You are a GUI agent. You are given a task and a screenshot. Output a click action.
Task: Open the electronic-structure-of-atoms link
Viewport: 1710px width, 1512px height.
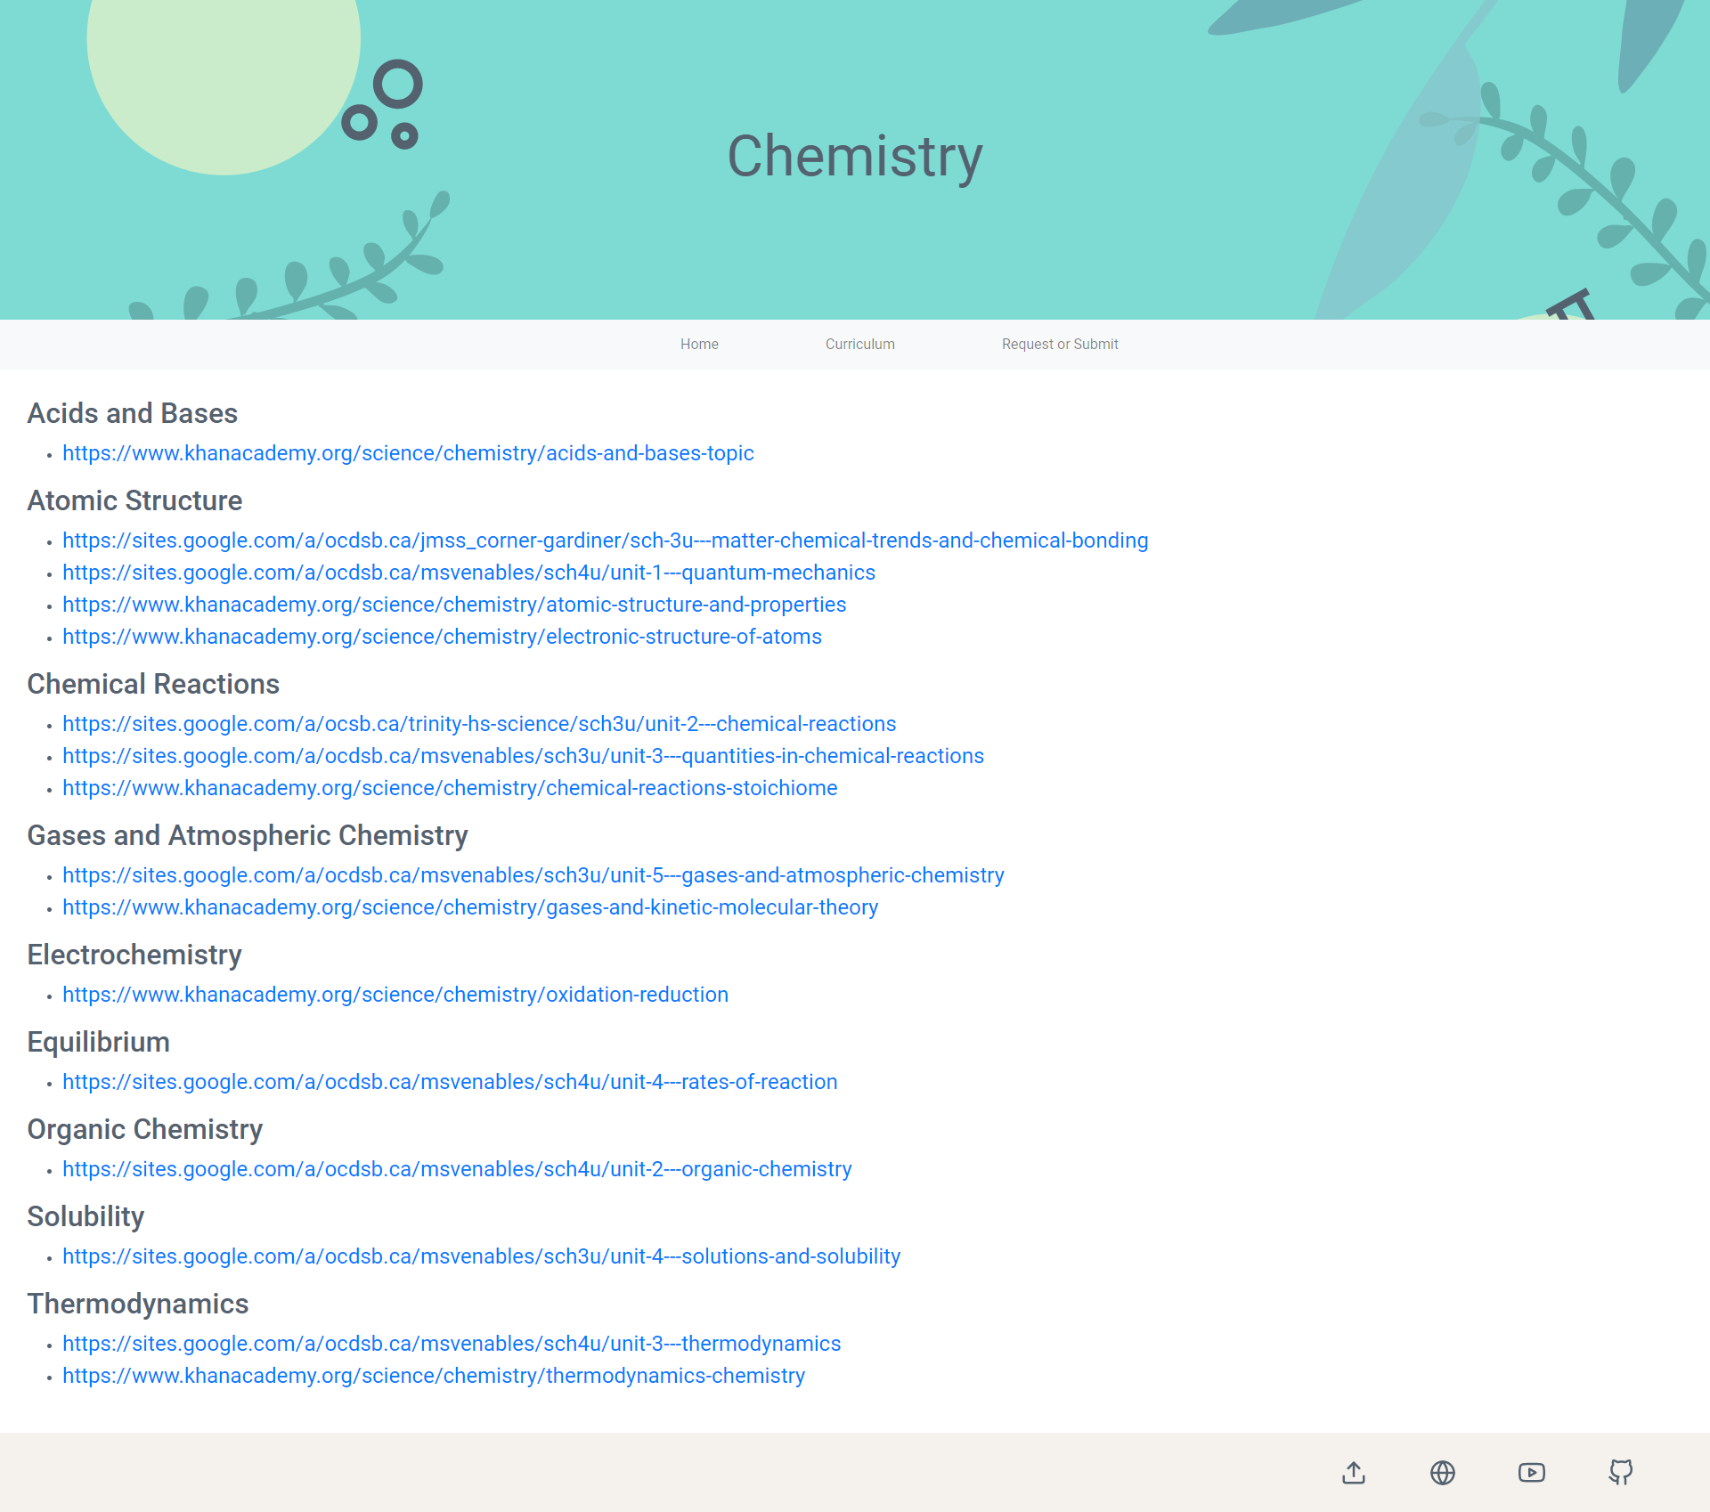(x=442, y=637)
